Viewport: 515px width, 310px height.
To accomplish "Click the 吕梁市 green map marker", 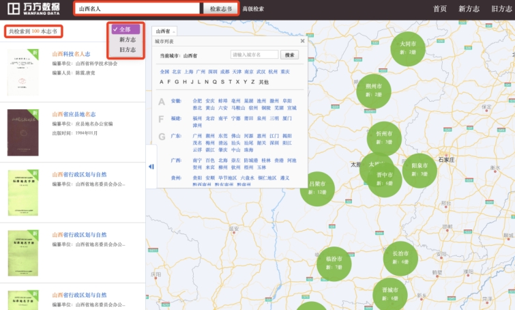I will [x=317, y=188].
